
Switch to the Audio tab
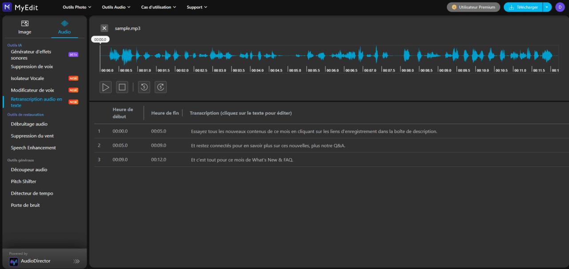[x=64, y=28]
